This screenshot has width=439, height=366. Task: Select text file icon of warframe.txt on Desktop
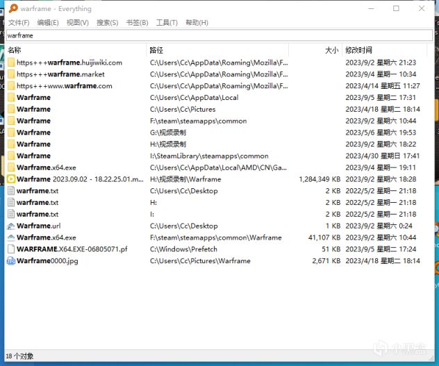pyautogui.click(x=11, y=191)
